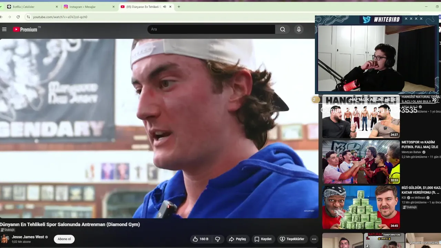
Task: Start voice search with microphone icon
Action: (x=299, y=29)
